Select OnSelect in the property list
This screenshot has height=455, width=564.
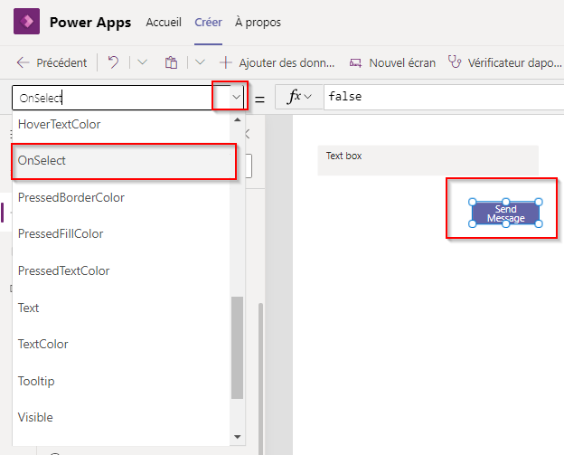pos(121,160)
